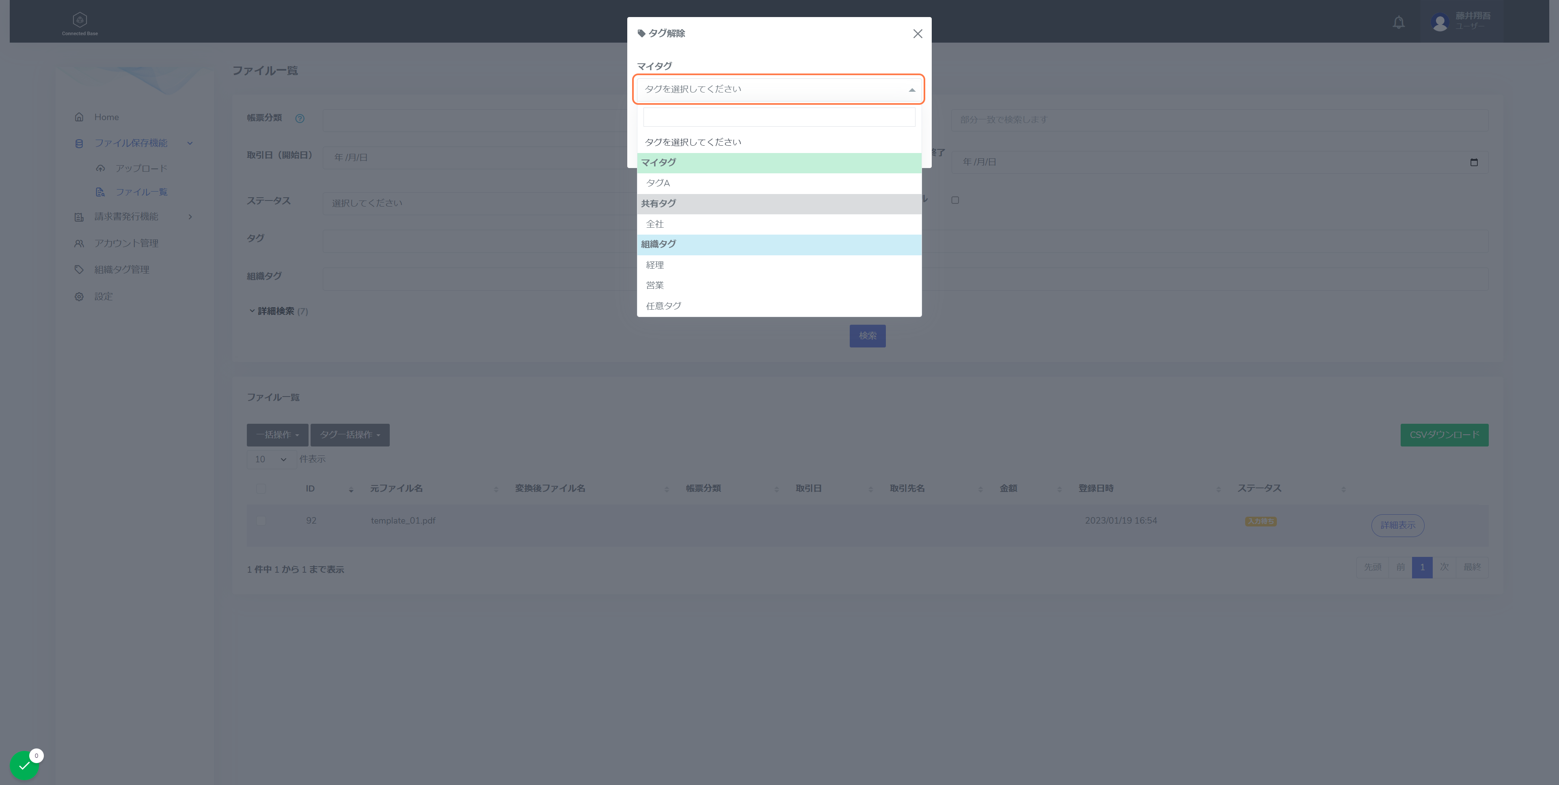Viewport: 1559px width, 785px height.
Task: Open ステータス select dropdown
Action: point(475,203)
